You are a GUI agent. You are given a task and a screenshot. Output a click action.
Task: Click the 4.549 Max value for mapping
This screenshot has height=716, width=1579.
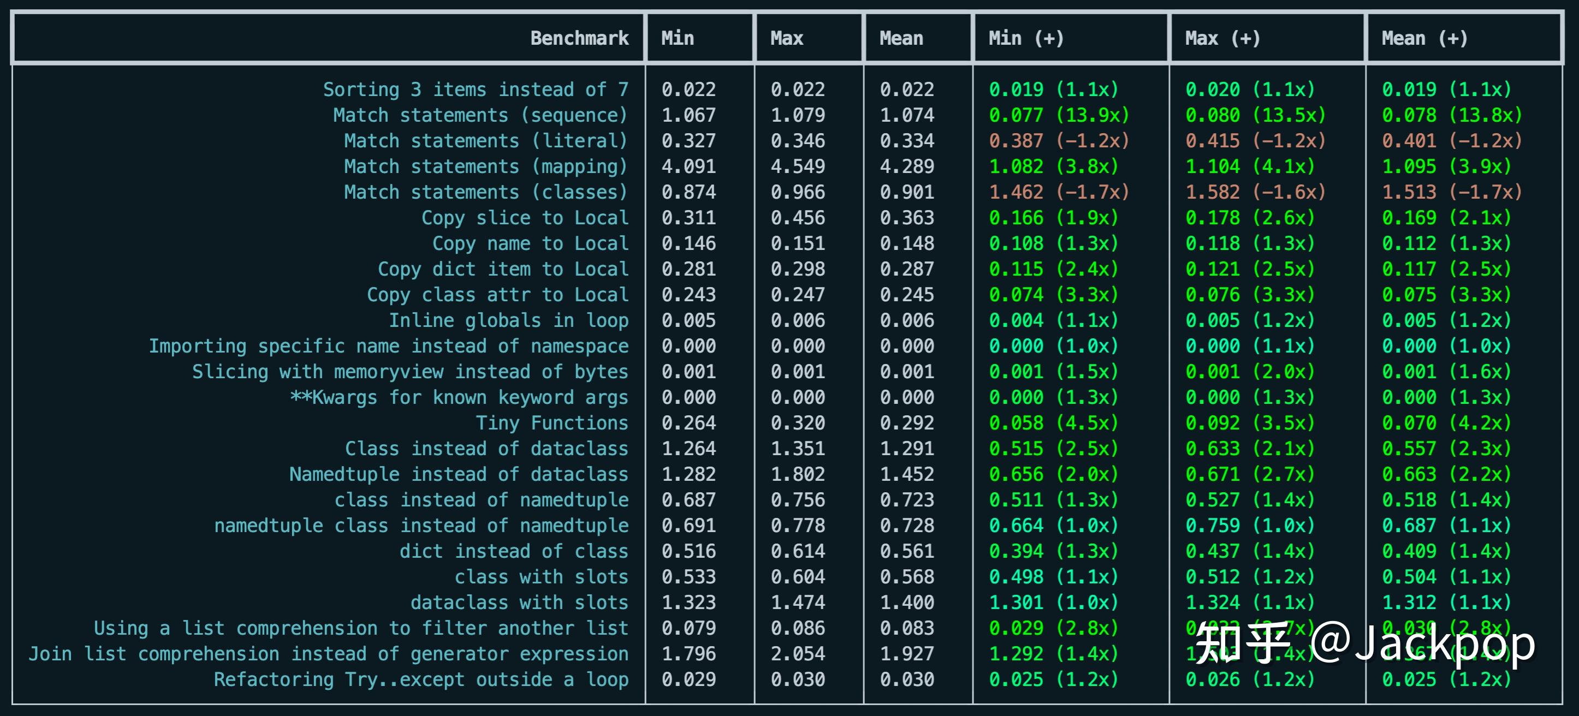[x=798, y=166]
